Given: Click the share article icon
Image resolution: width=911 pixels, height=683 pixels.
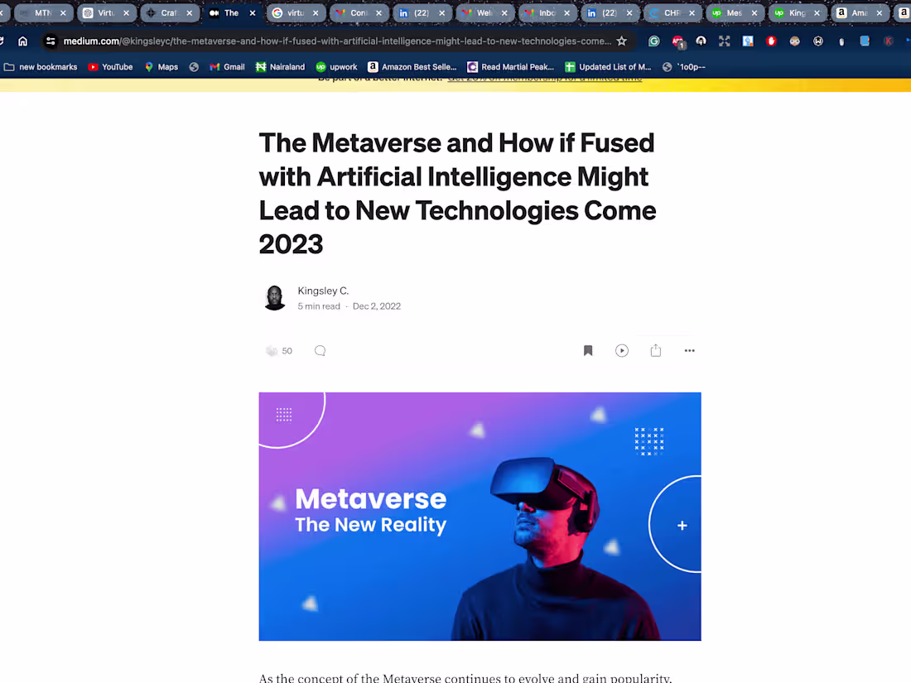Looking at the screenshot, I should (655, 350).
